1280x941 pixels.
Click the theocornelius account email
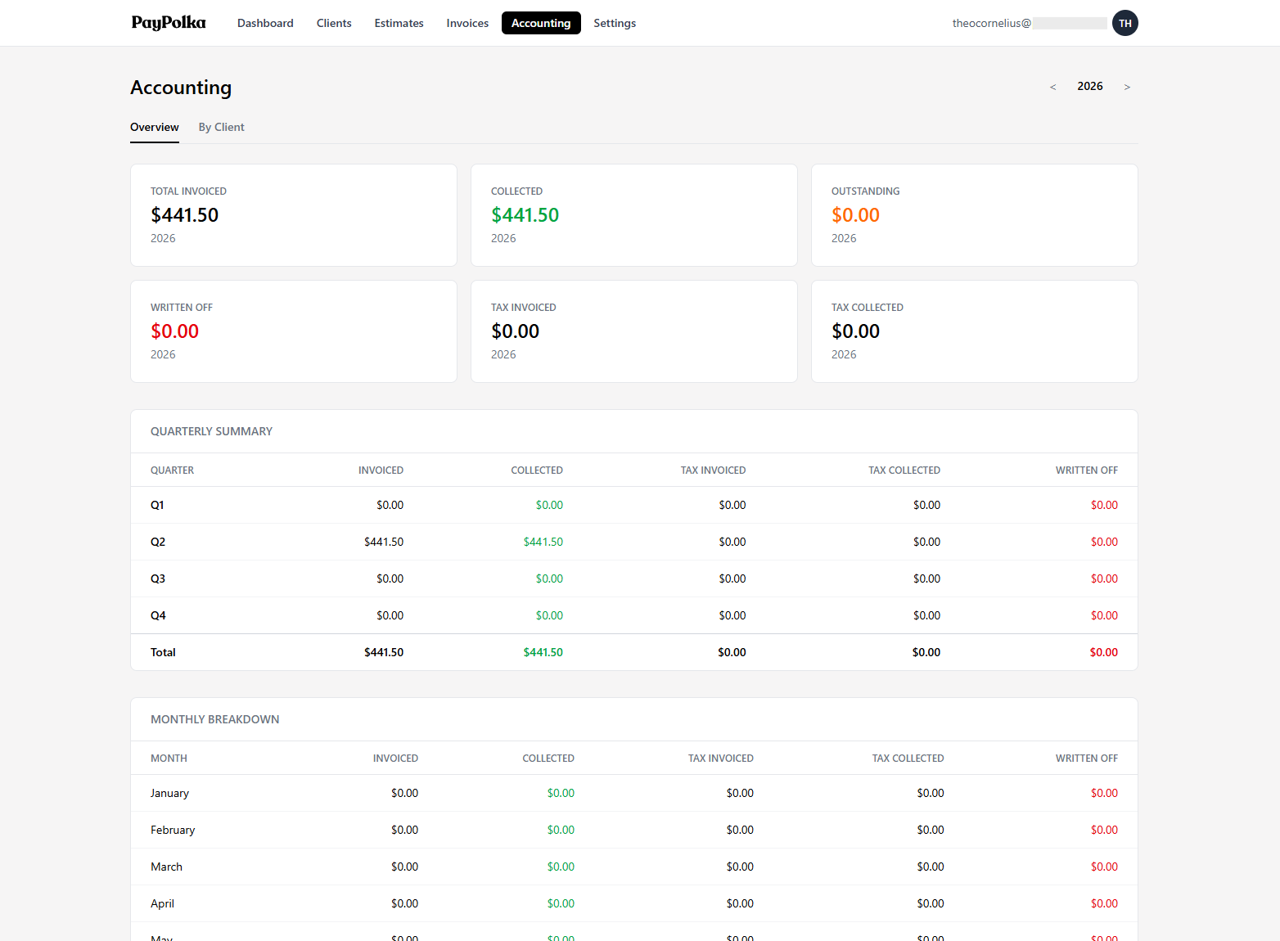[x=1029, y=23]
